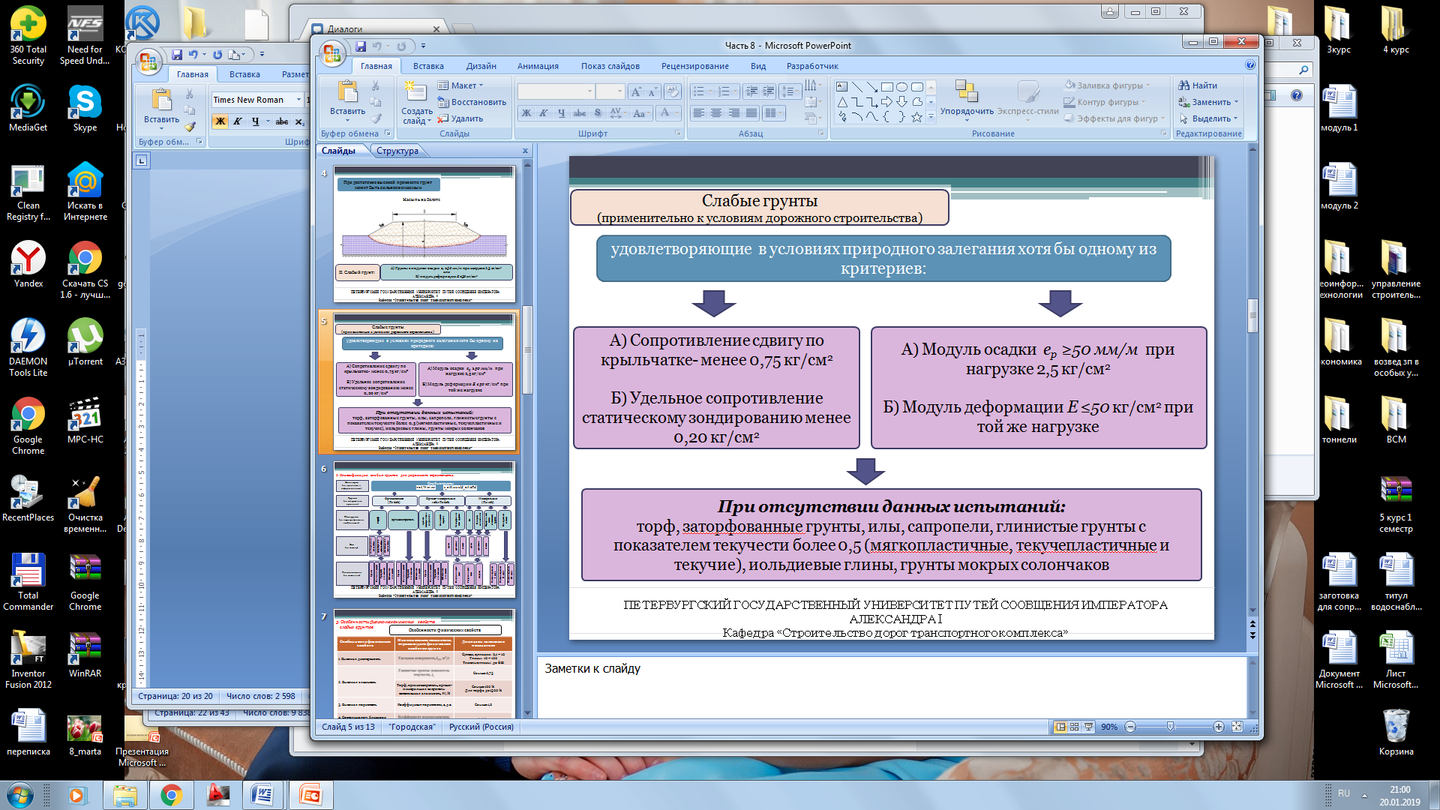Click the Clear Formatting eraser icon
The height and width of the screenshot is (810, 1440).
pos(673,91)
